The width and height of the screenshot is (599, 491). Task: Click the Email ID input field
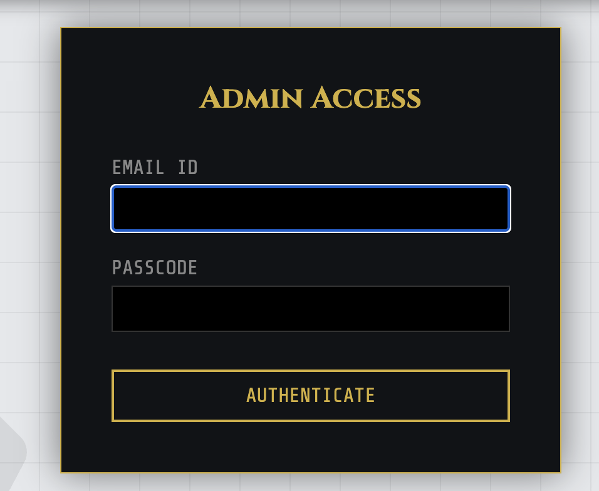pos(310,209)
